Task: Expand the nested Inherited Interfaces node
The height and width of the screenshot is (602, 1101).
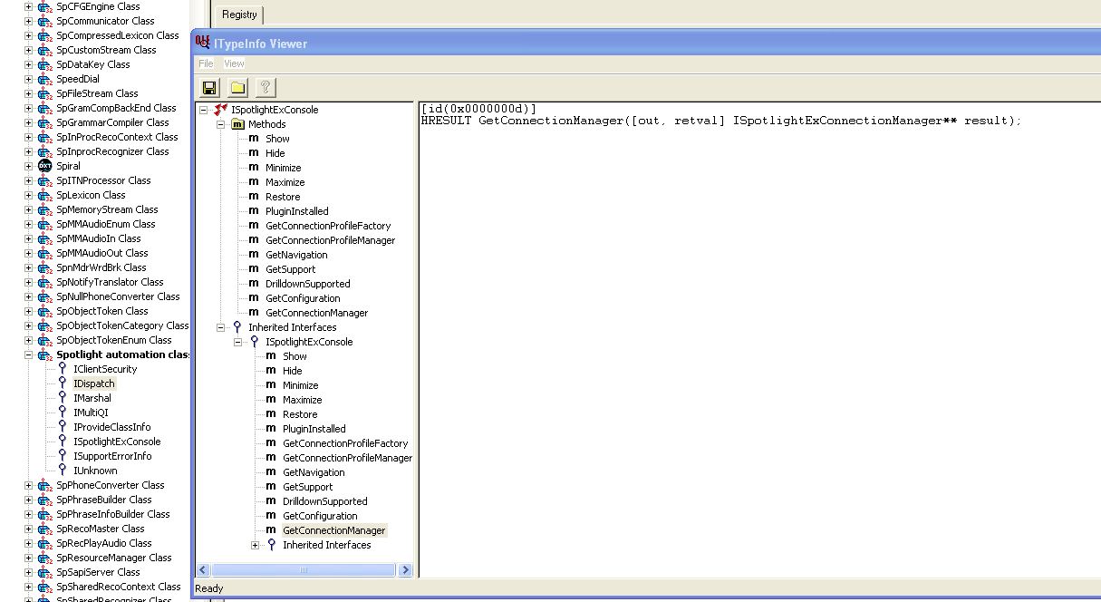Action: tap(255, 545)
